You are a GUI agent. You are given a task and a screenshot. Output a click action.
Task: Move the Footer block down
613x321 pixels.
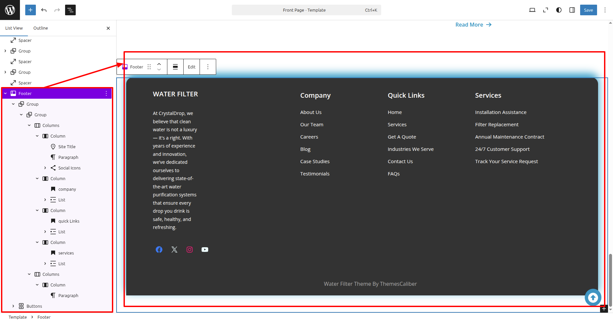click(x=159, y=70)
